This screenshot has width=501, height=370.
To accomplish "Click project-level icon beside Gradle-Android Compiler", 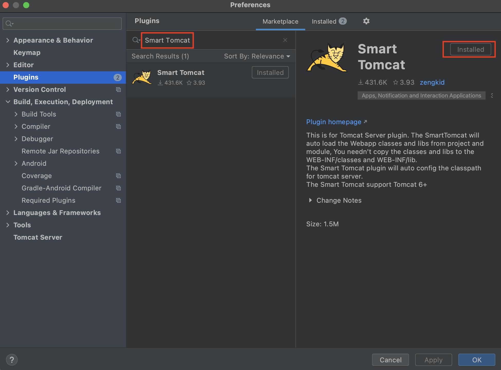I will pyautogui.click(x=118, y=188).
